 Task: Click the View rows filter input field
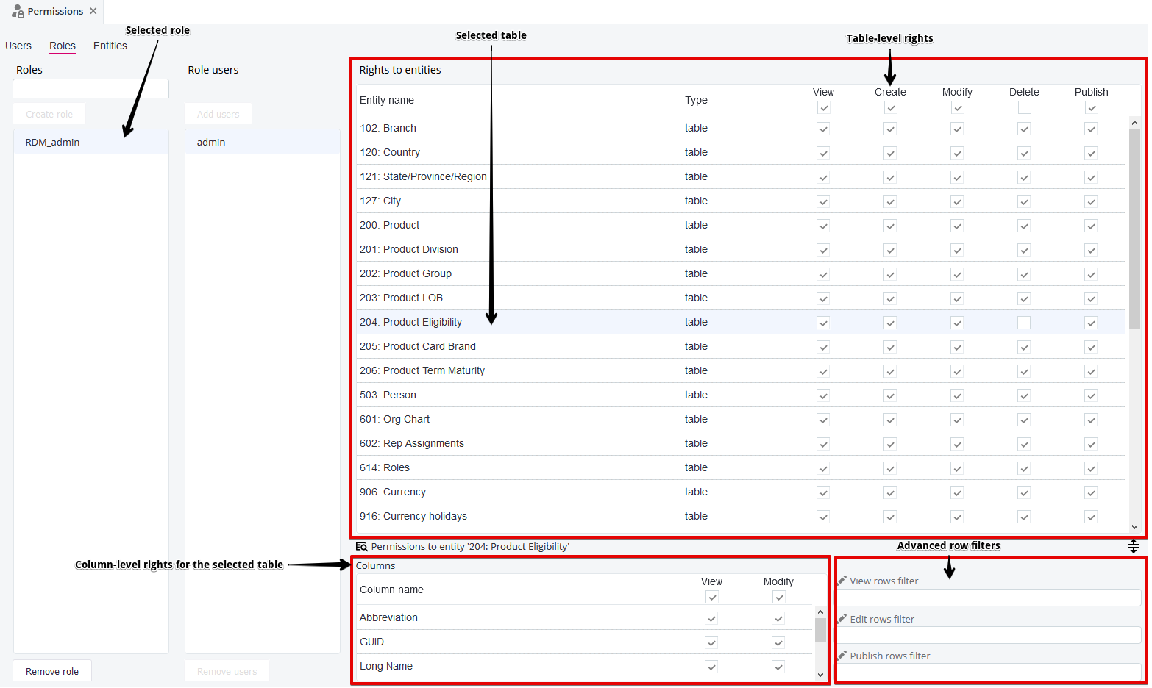click(x=989, y=597)
